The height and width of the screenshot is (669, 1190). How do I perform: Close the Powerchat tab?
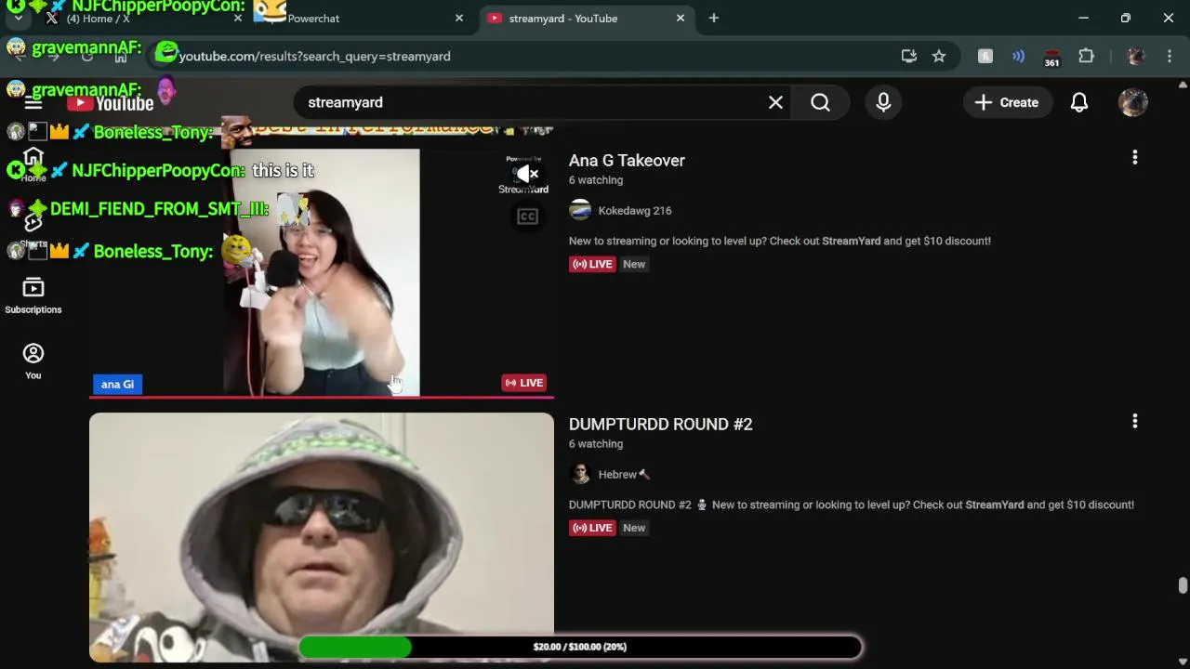(x=458, y=18)
